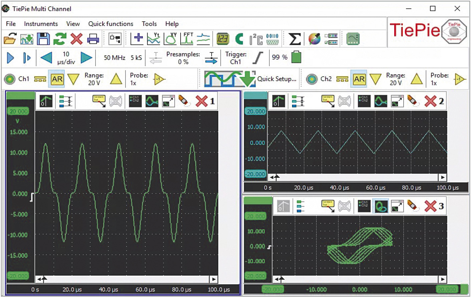Viewport: 471px width, 298px height.
Task: Open the Tools menu
Action: (x=149, y=24)
